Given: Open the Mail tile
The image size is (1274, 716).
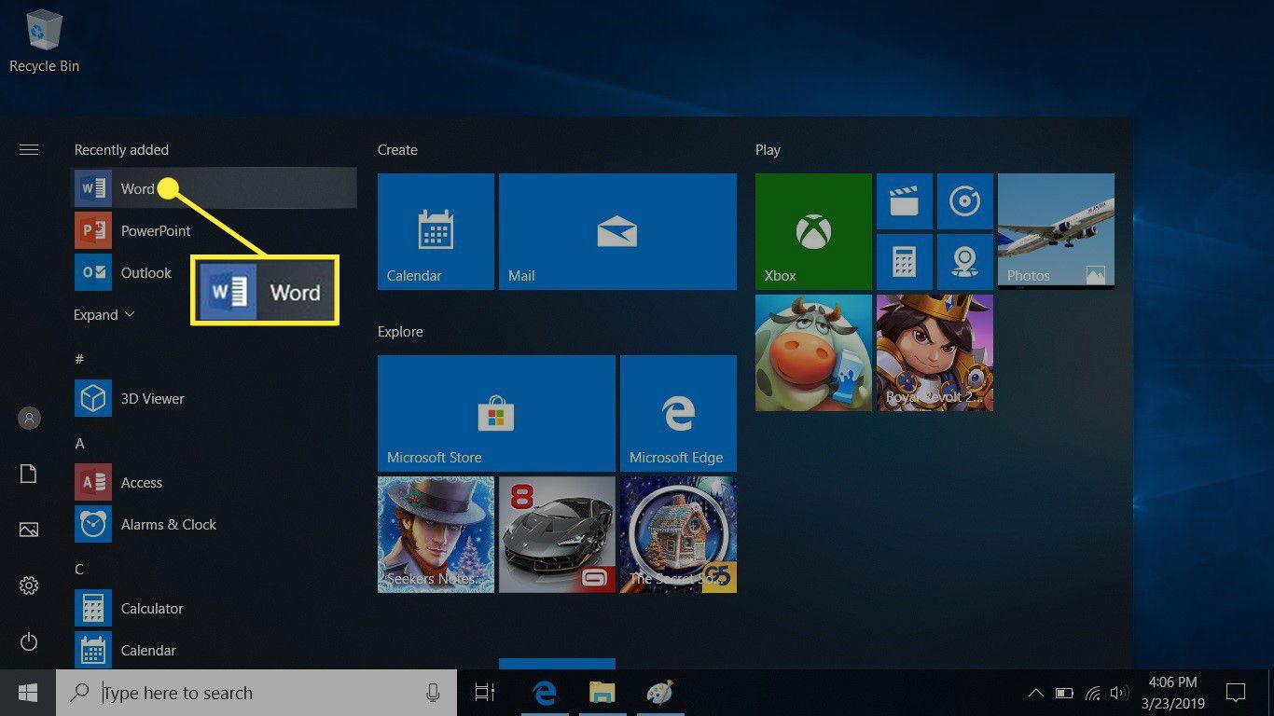Looking at the screenshot, I should click(617, 231).
